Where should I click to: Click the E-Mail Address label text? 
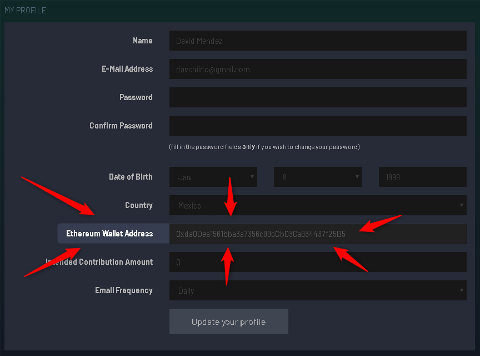pos(127,69)
